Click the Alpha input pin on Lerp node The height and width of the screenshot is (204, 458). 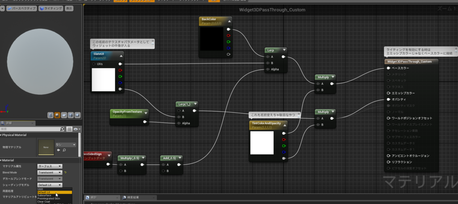[267, 69]
